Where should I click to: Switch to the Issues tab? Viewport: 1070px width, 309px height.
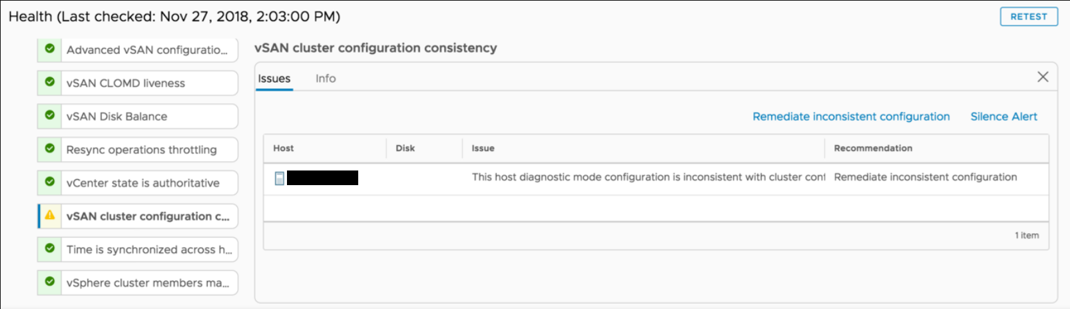pos(274,79)
